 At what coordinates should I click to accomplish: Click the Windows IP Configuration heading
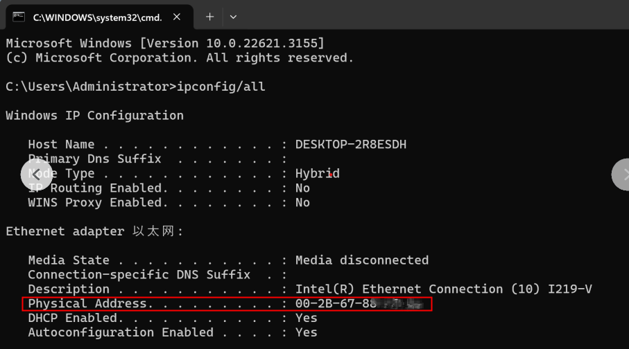point(94,116)
